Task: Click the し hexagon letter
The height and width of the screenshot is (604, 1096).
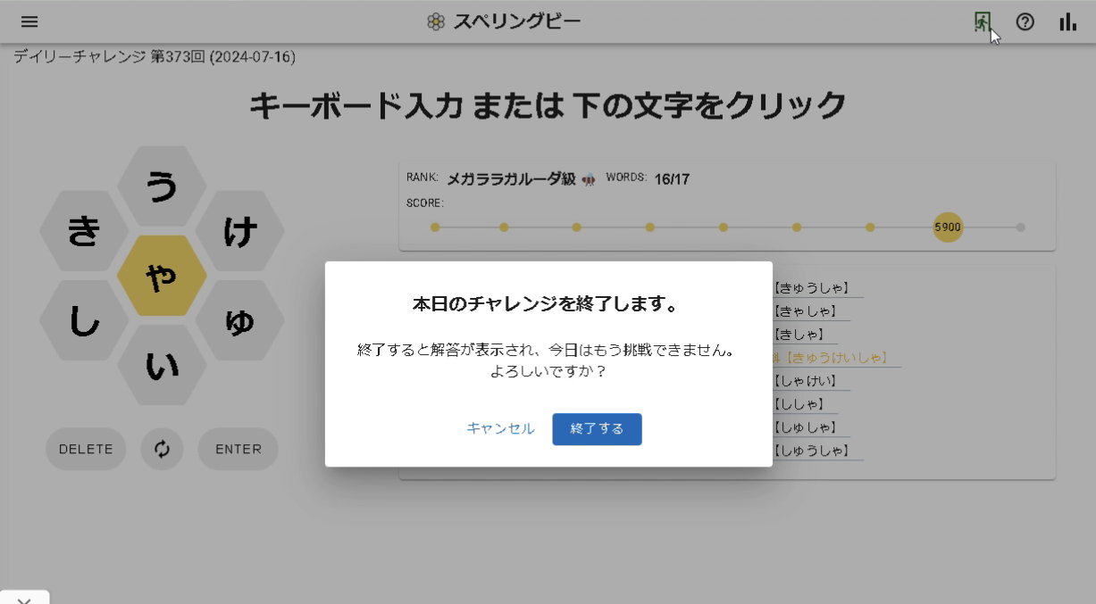Action: pyautogui.click(x=83, y=321)
